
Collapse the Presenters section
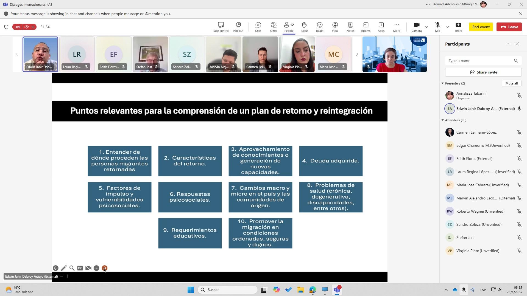pos(442,83)
